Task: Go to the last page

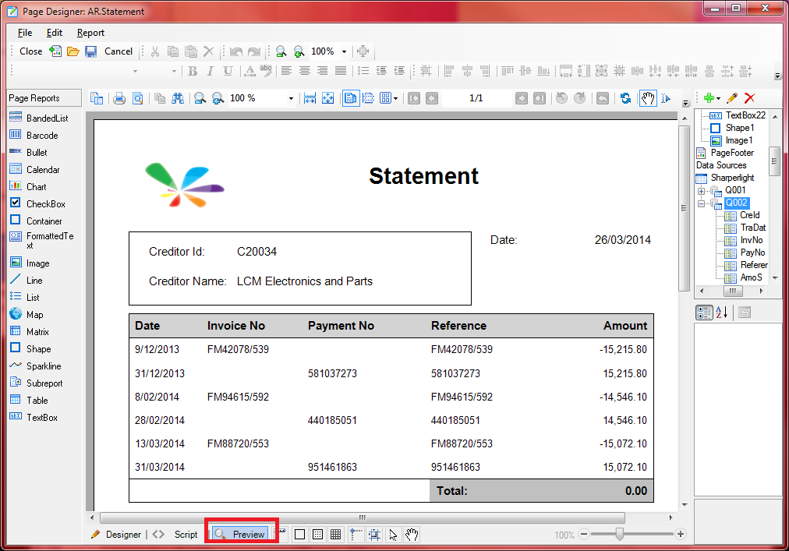Action: (540, 99)
